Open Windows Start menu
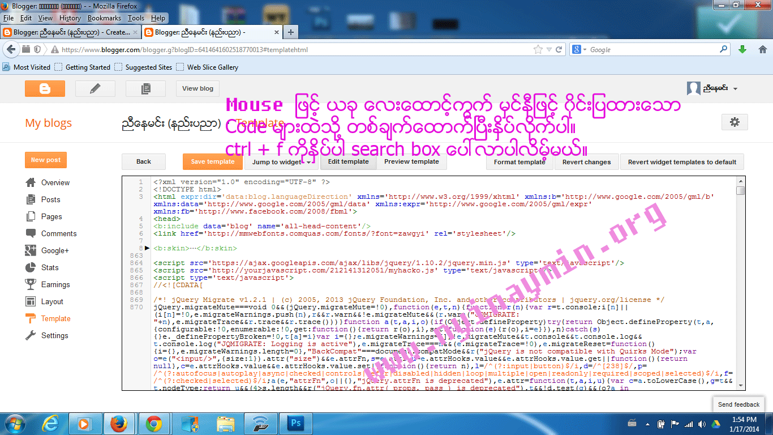This screenshot has width=773, height=435. pyautogui.click(x=15, y=423)
